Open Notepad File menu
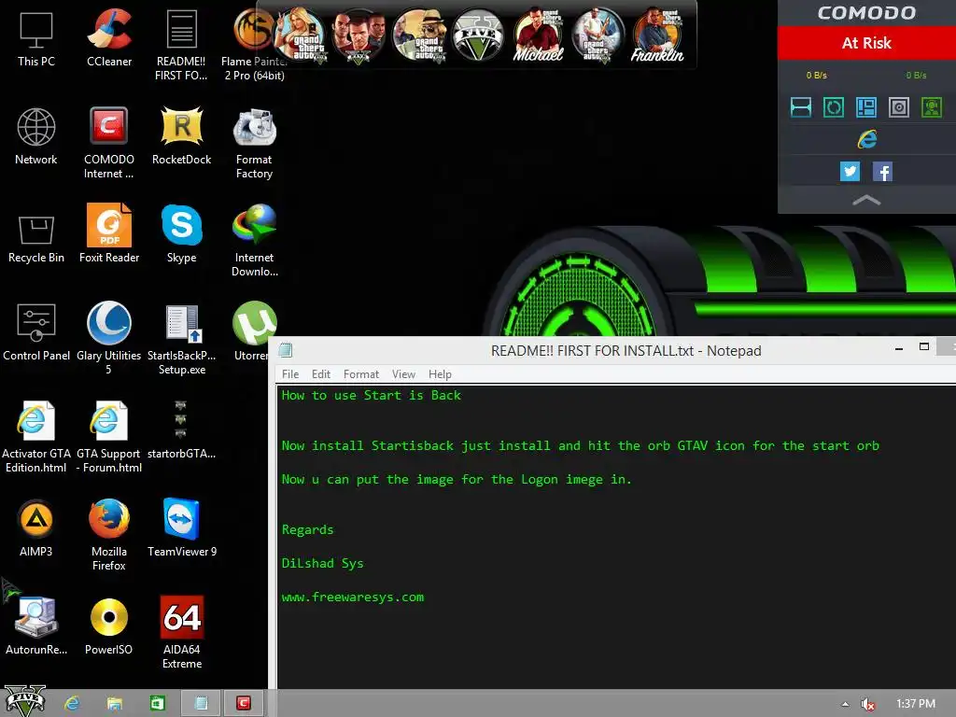956x717 pixels. click(x=290, y=374)
